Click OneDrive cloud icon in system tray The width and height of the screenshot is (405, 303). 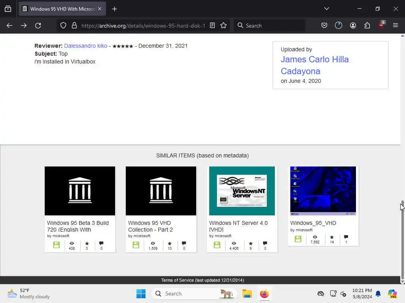click(x=321, y=294)
